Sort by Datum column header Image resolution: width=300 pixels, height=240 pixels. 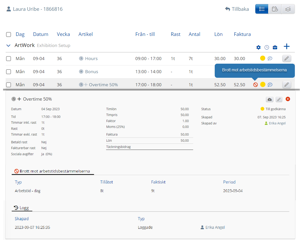tap(41, 34)
